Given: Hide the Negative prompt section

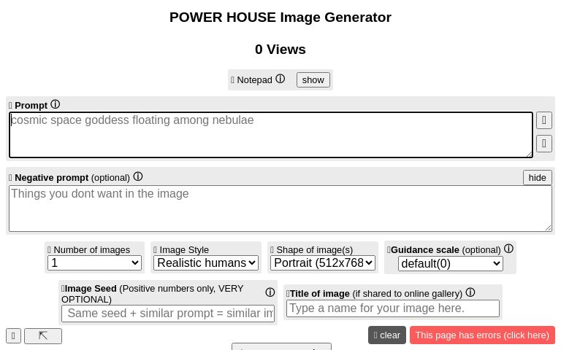Looking at the screenshot, I should click(x=537, y=177).
